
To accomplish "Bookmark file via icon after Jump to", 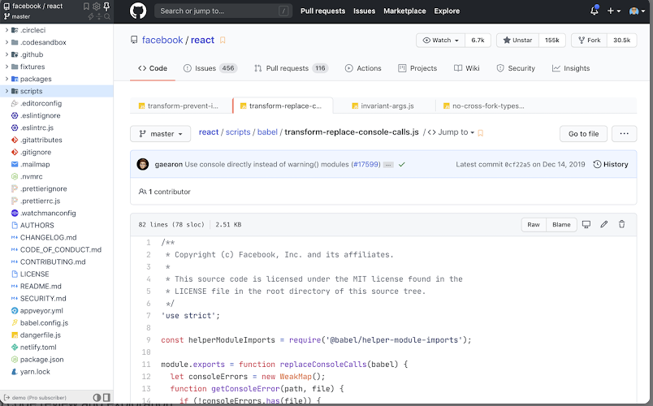I will click(x=481, y=133).
